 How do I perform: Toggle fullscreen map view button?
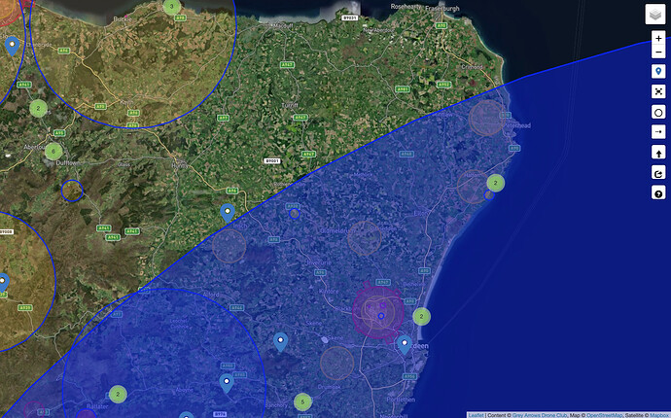tap(658, 91)
